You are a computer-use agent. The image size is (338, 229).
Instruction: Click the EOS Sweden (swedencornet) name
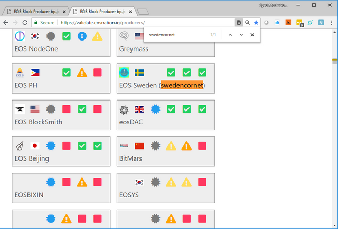[x=162, y=85]
